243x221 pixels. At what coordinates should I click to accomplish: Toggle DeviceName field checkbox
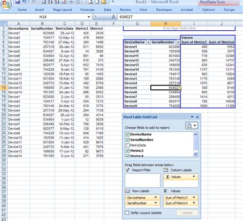point(128,134)
